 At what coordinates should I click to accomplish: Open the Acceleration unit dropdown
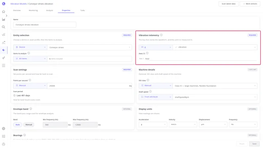[x=153, y=124]
